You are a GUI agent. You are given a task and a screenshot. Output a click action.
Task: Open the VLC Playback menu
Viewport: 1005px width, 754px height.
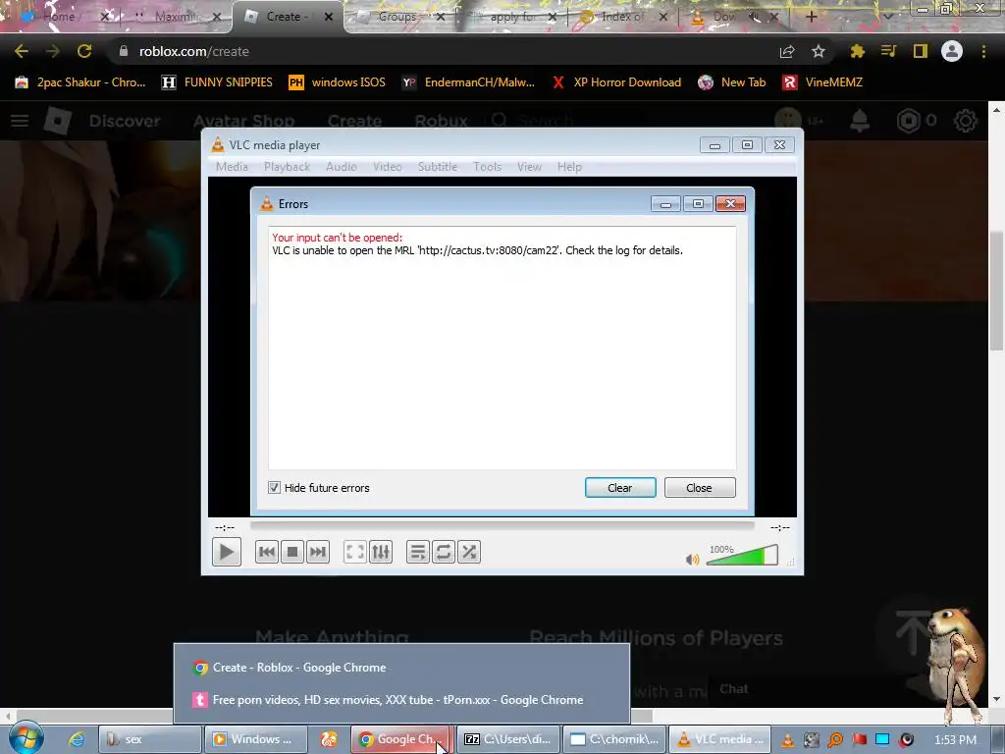coord(287,167)
